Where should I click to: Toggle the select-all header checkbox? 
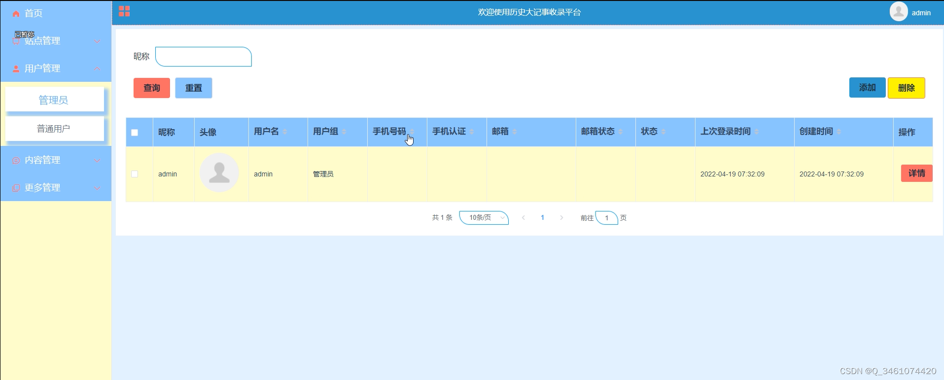click(x=135, y=133)
